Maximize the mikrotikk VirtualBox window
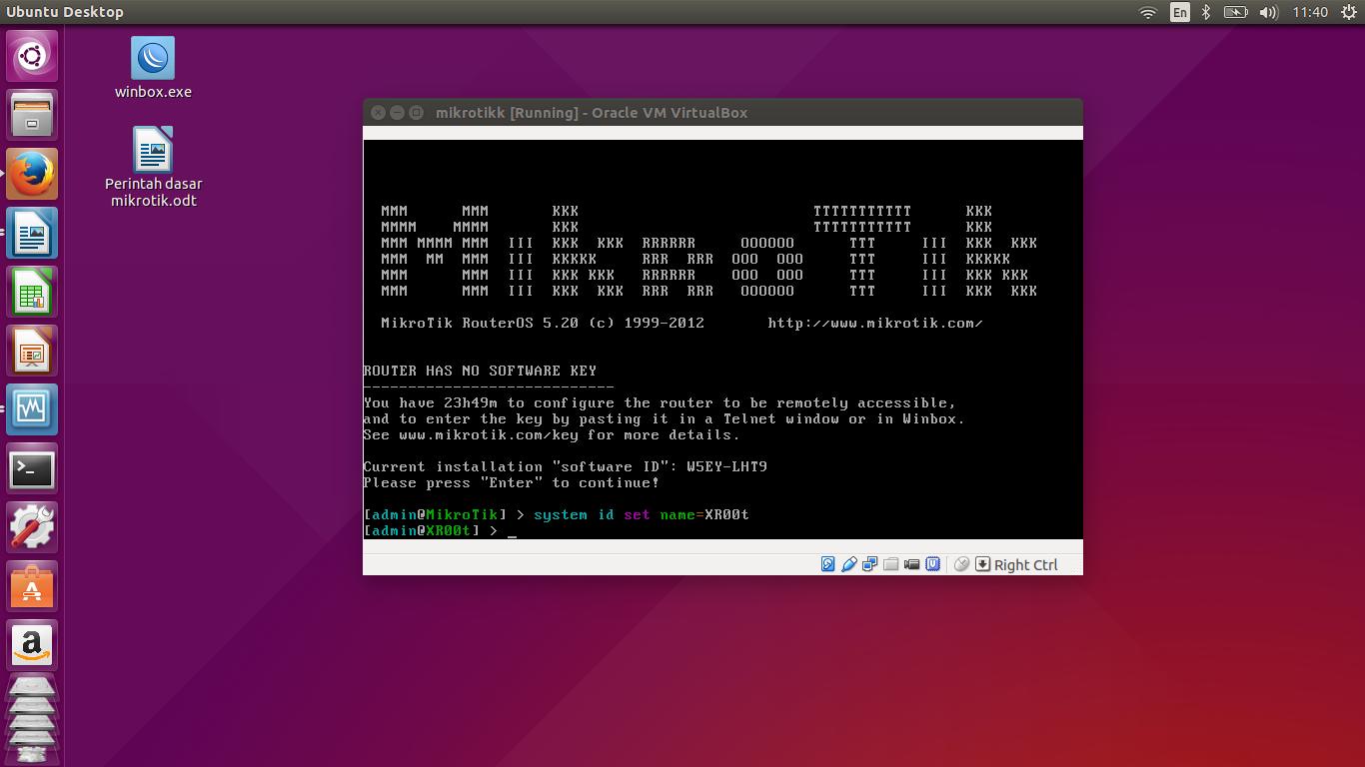Image resolution: width=1365 pixels, height=767 pixels. [417, 113]
